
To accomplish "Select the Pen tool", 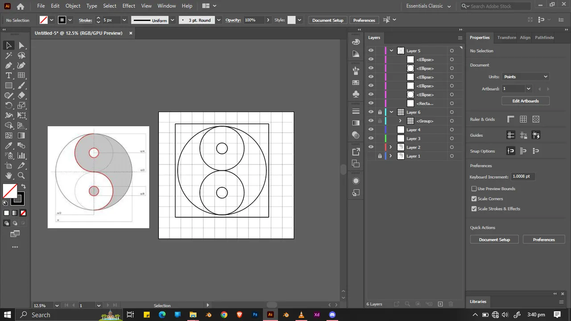I will coord(8,66).
